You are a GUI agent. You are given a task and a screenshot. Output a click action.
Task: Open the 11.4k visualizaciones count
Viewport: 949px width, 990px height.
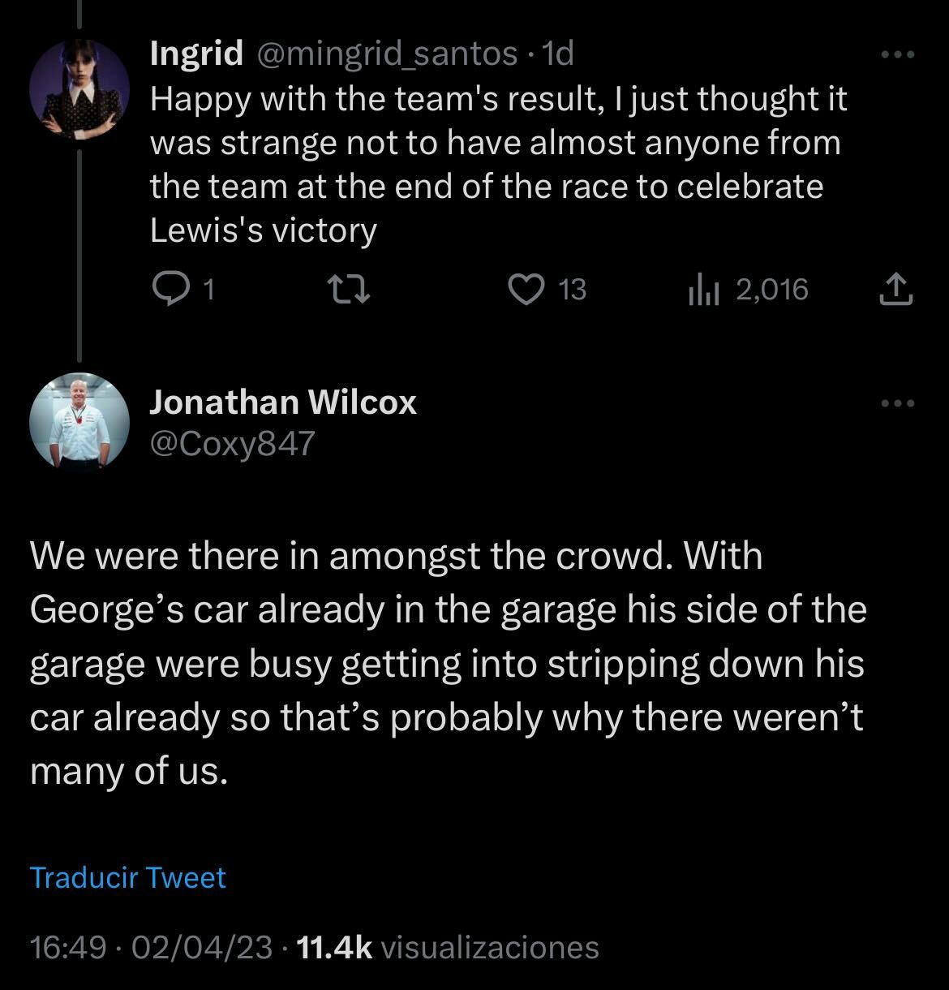point(449,947)
